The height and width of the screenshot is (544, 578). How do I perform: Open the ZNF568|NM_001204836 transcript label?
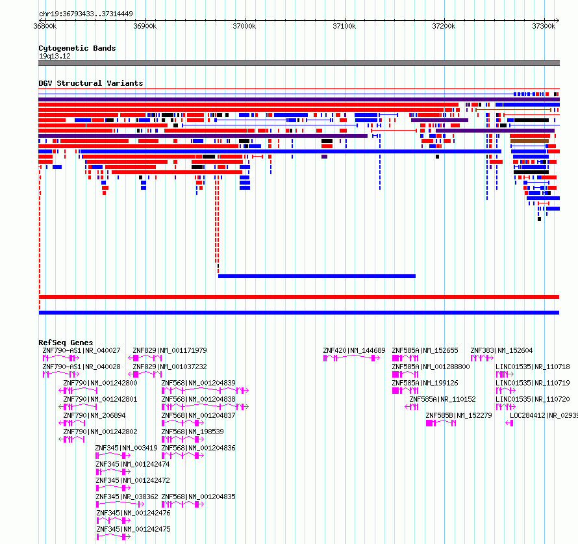coord(198,448)
